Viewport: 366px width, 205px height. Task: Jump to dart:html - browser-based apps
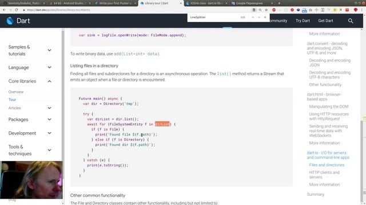324,97
